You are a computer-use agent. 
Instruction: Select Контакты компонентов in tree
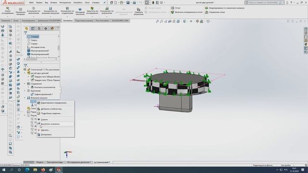(x=43, y=87)
